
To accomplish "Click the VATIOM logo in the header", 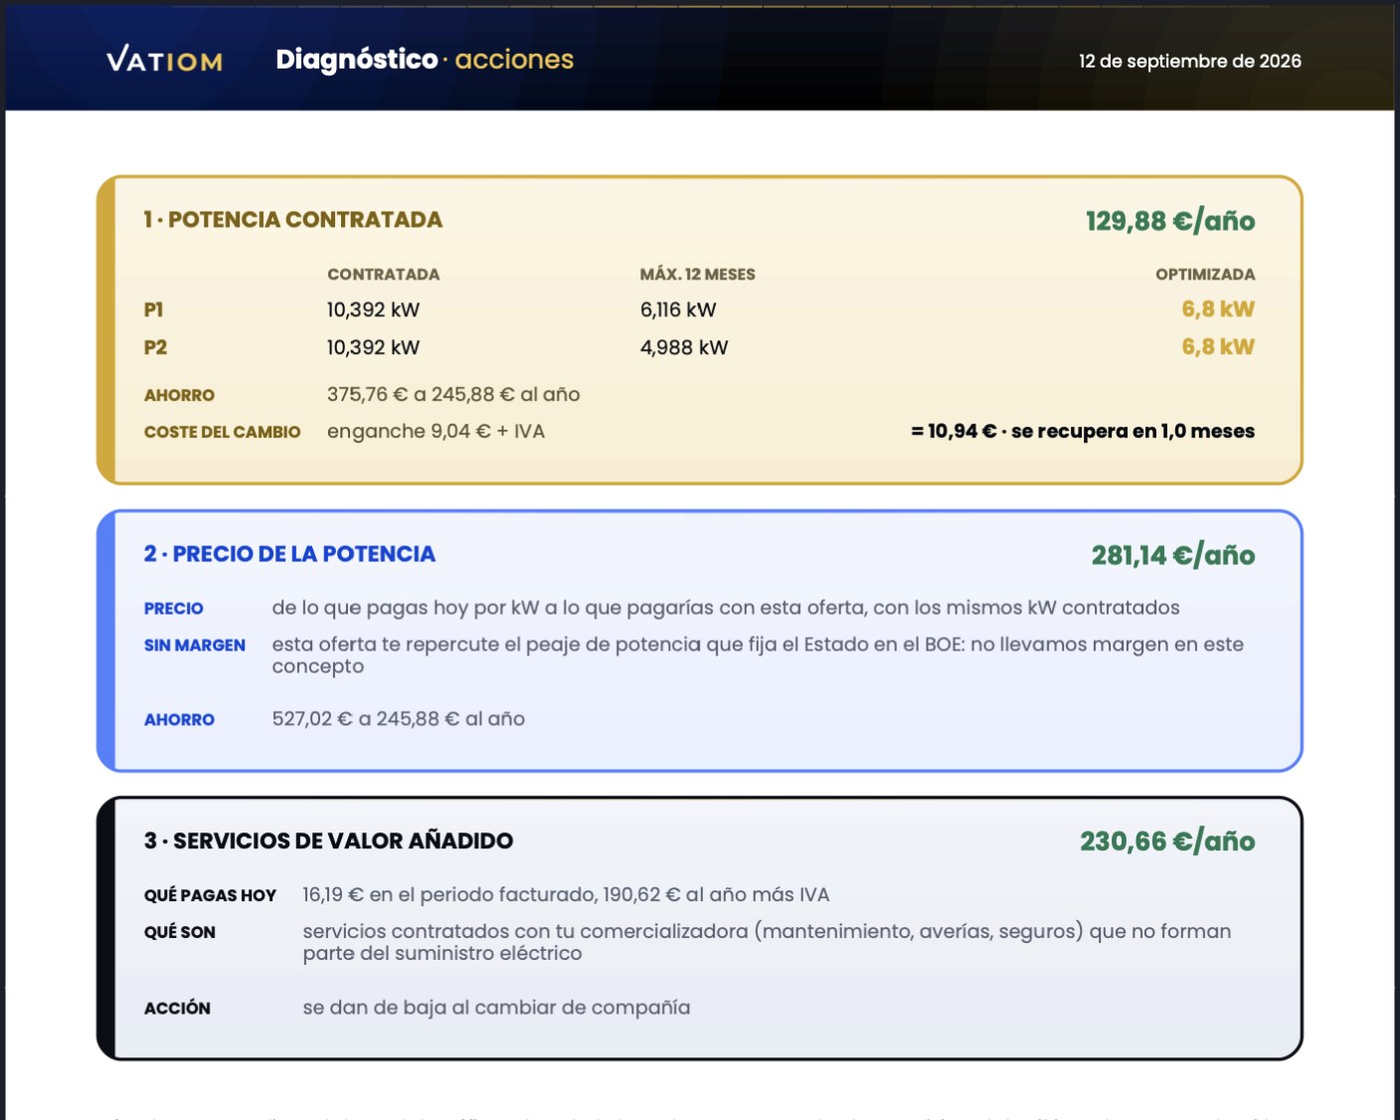I will click(164, 60).
